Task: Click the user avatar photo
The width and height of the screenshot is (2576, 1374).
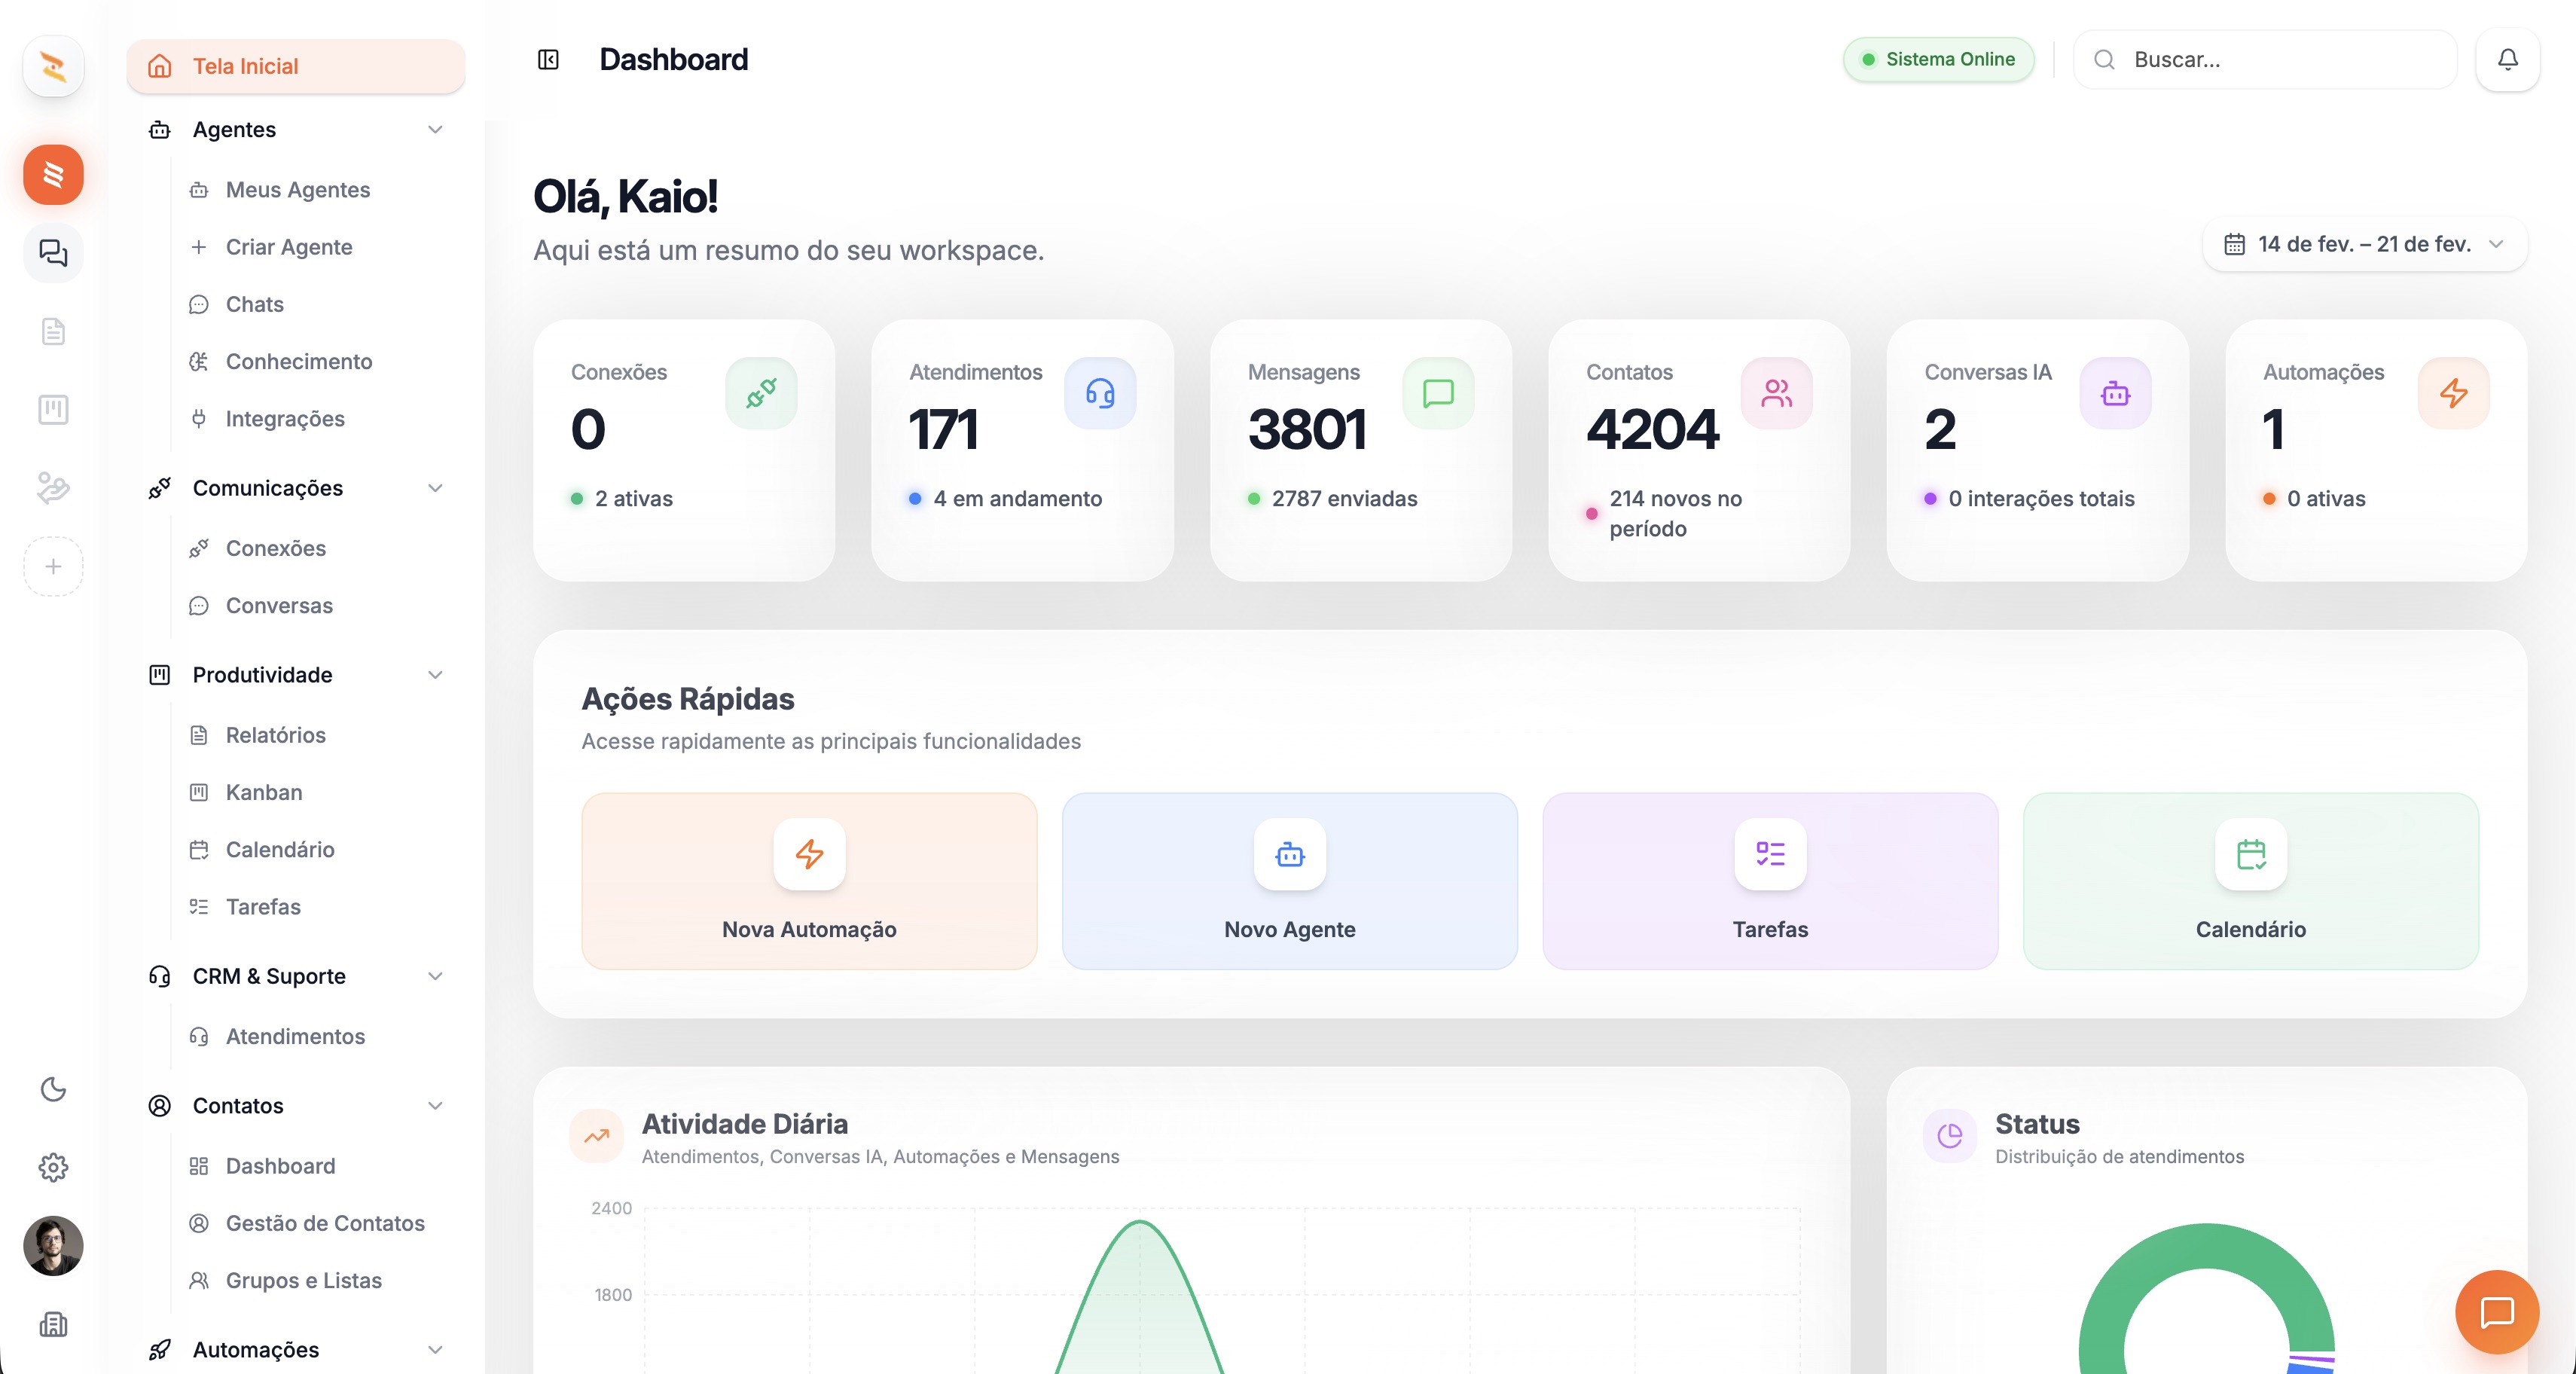Action: pyautogui.click(x=53, y=1245)
